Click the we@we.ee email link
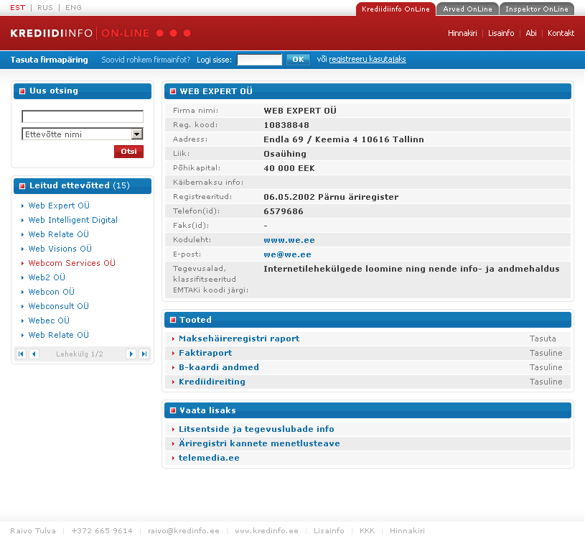 coord(287,254)
